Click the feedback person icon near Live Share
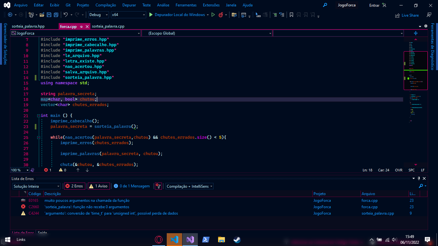This screenshot has height=246, width=438. [x=429, y=15]
